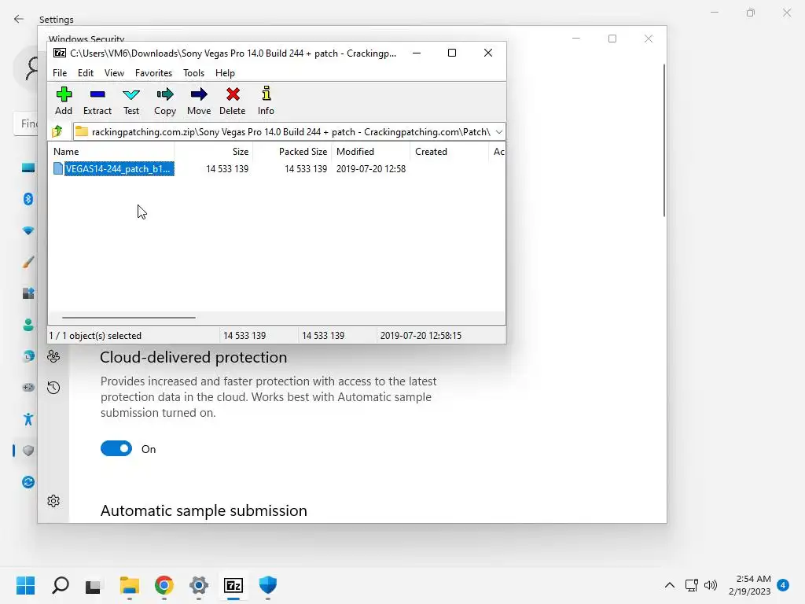The image size is (805, 604).
Task: Open Accounts icon in Settings sidebar
Action: [28, 325]
